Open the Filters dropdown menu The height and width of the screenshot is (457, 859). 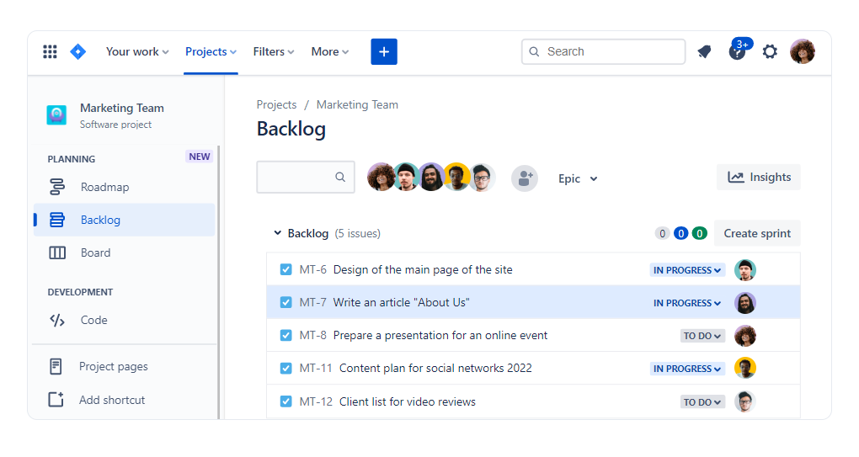(274, 51)
